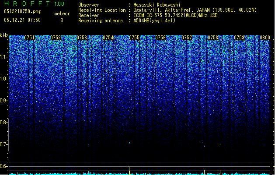This screenshot has height=175, width=275.
Task: Click the date stamp 05.12.21 07:50
Action: 22,20
